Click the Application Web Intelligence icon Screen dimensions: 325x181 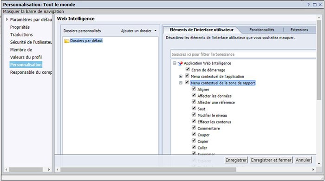point(180,64)
